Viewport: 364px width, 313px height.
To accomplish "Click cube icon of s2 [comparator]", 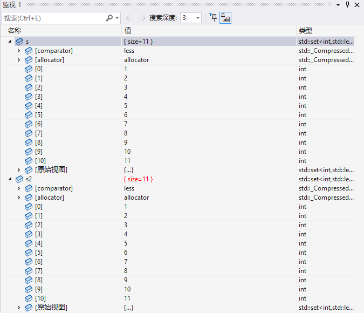I will [29, 188].
